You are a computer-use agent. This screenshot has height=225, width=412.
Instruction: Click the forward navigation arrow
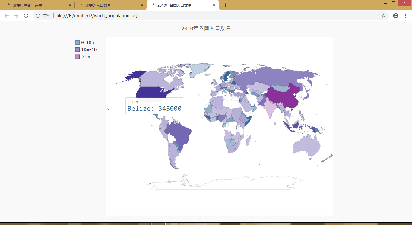(16, 16)
